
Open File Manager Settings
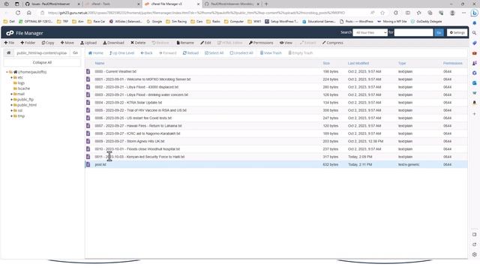click(457, 32)
